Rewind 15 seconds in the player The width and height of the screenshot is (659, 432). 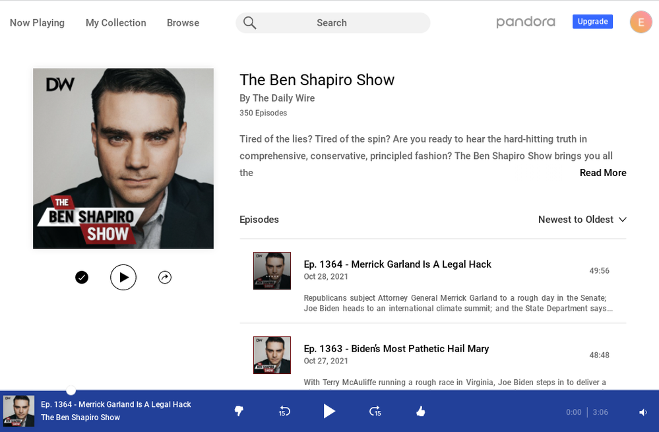pos(284,412)
